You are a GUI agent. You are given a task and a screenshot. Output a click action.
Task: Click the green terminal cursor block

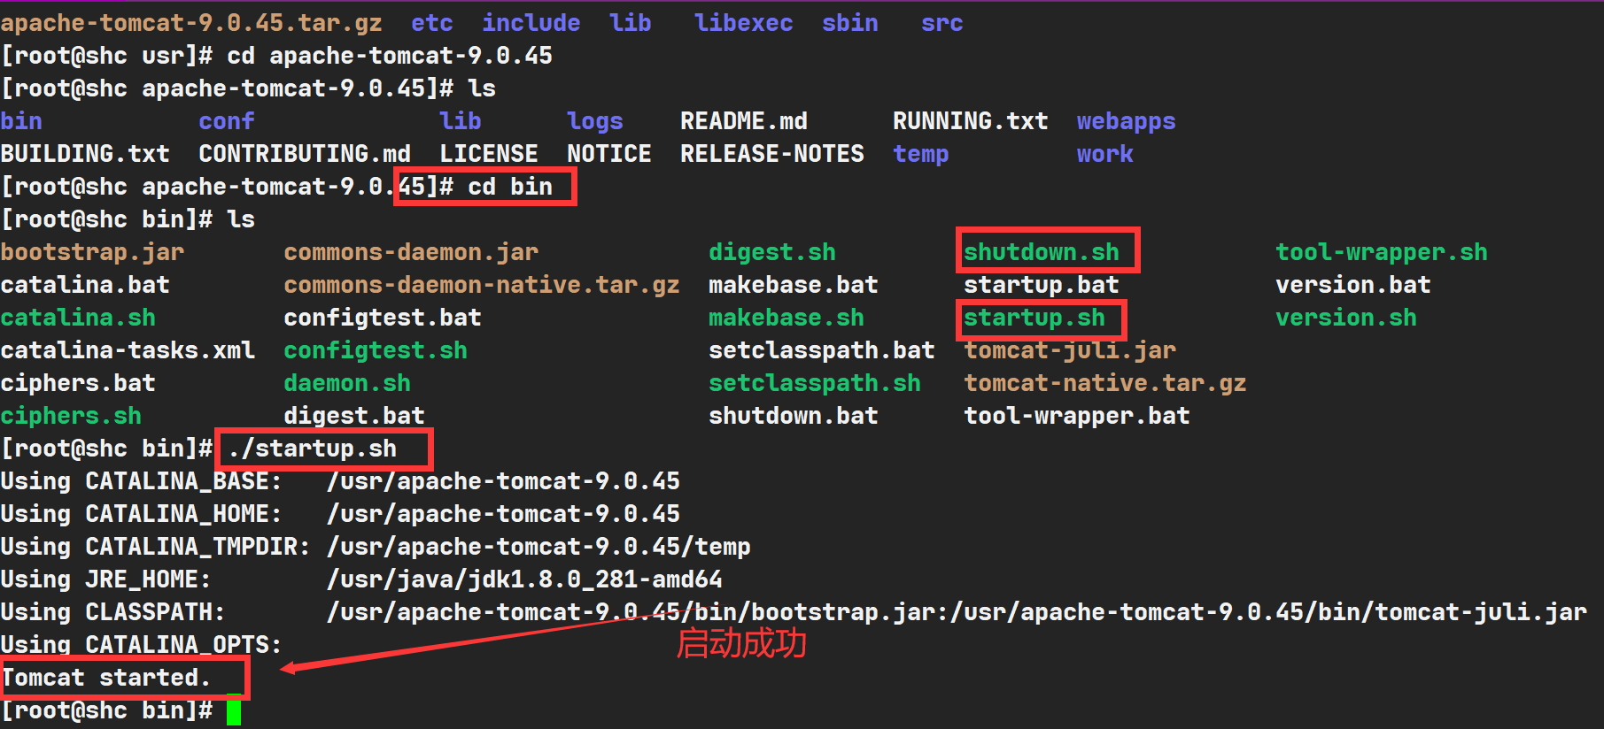coord(234,712)
